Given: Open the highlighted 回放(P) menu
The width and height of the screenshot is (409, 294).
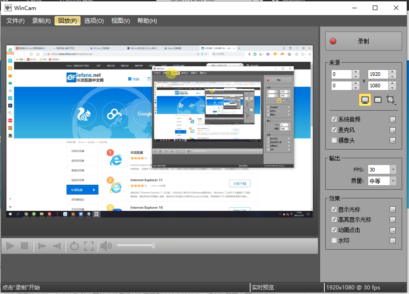Looking at the screenshot, I should [x=68, y=21].
